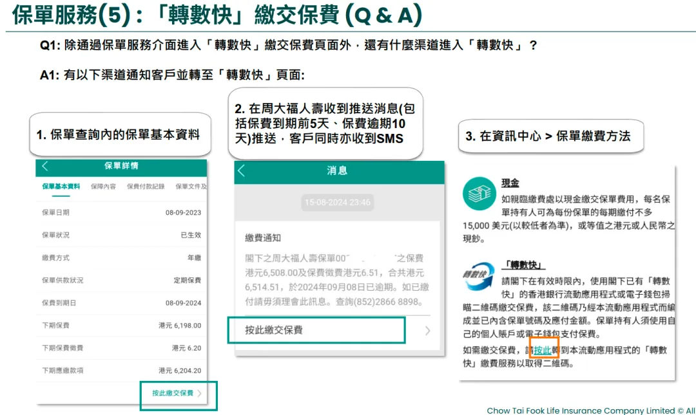Click the 現金 cash payment icon

(479, 193)
